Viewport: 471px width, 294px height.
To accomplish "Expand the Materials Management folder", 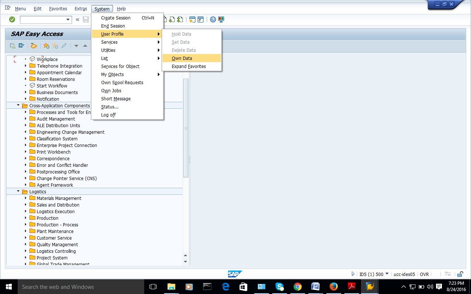I will [x=26, y=198].
